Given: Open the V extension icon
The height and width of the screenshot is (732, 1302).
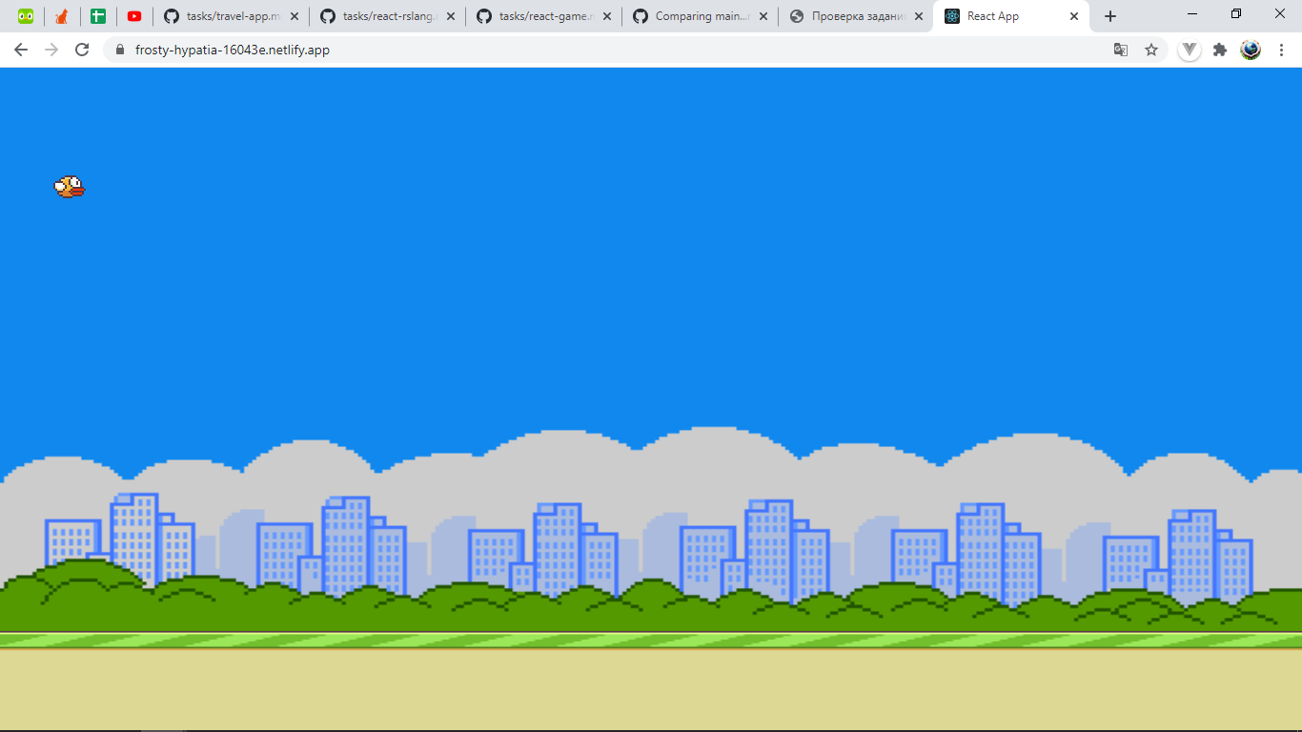Looking at the screenshot, I should click(1190, 50).
